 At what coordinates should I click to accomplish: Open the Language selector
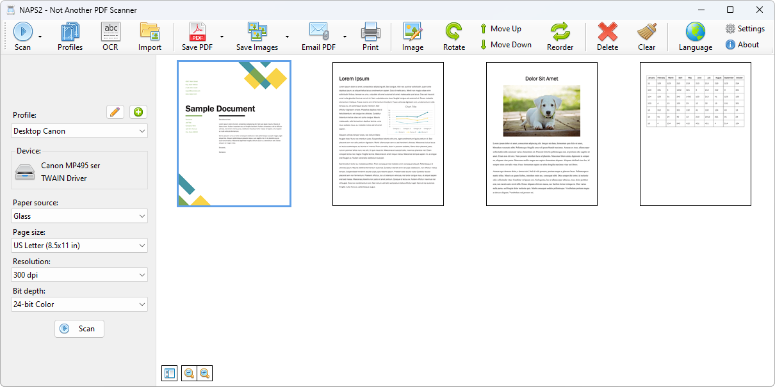point(694,35)
